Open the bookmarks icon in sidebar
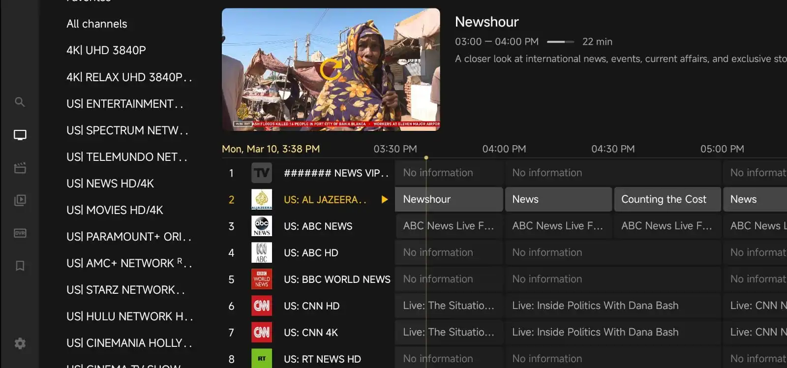Screen dimensions: 787x368 (20, 266)
